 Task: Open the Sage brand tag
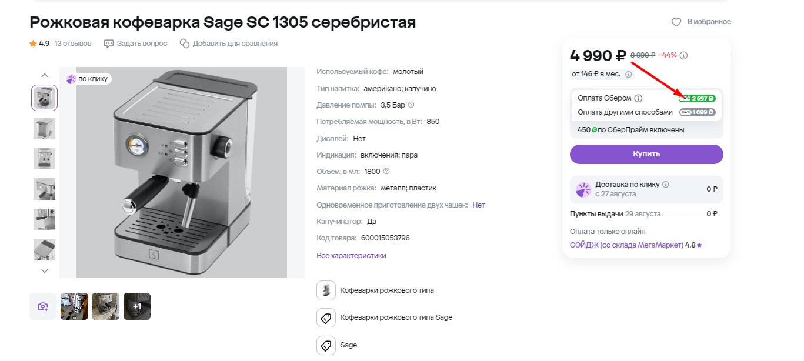pos(348,345)
